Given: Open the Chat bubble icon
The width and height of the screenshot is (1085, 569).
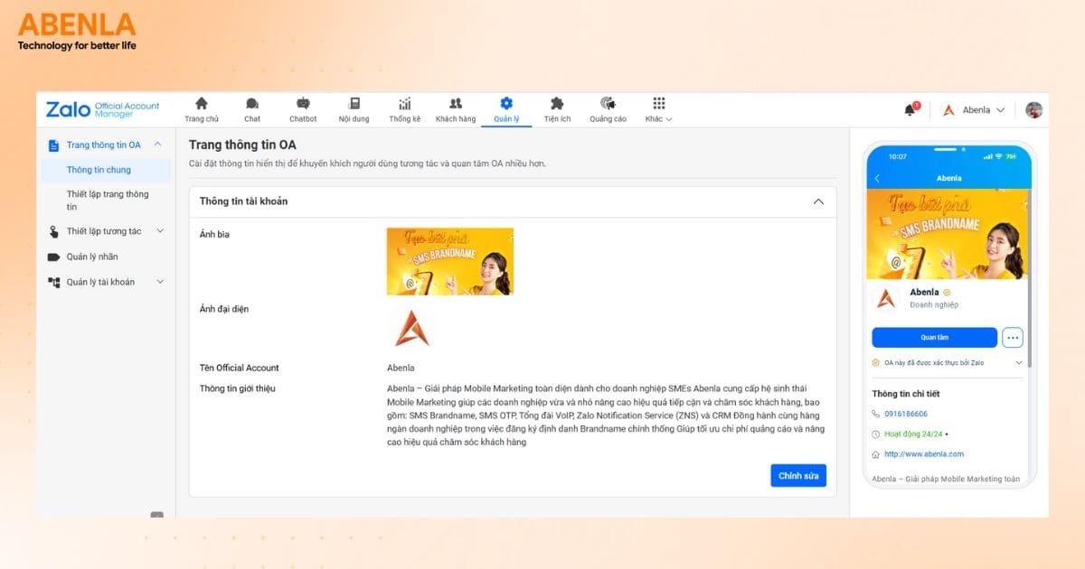Looking at the screenshot, I should [x=252, y=103].
